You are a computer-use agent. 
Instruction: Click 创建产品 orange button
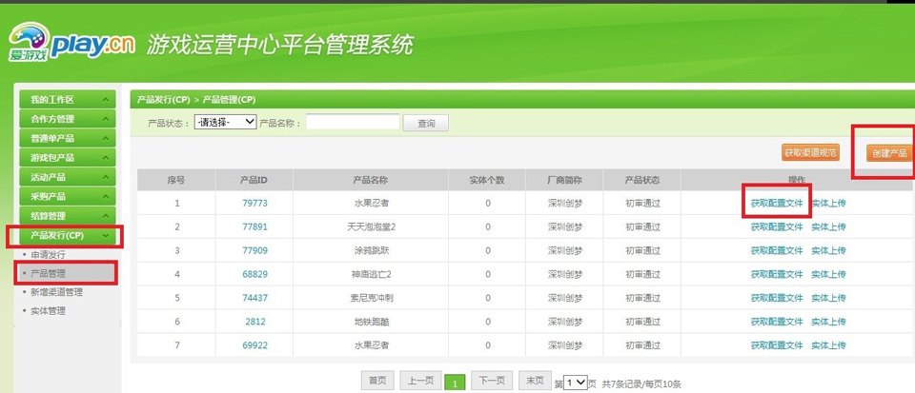tap(889, 154)
